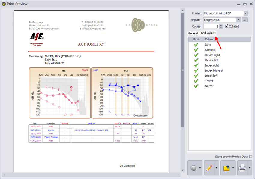Click the Print Preview window app icon
The height and width of the screenshot is (179, 255).
pos(4,4)
